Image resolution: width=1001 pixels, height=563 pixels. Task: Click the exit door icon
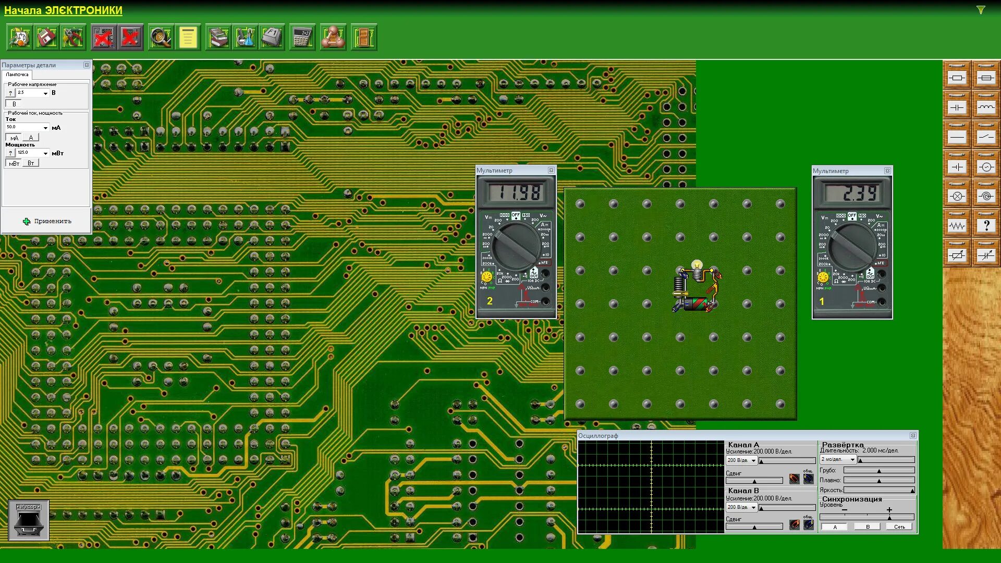(x=363, y=38)
